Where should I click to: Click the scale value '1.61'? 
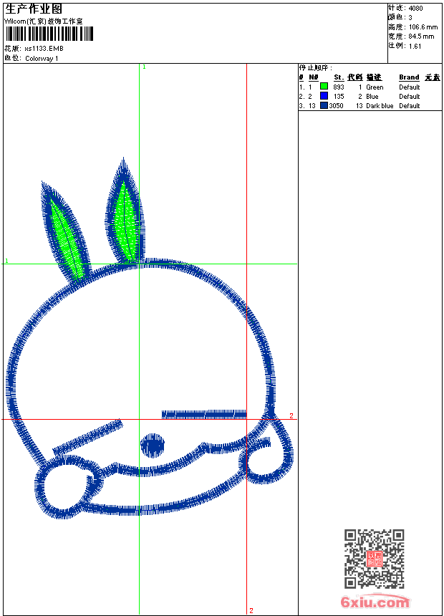[x=415, y=47]
